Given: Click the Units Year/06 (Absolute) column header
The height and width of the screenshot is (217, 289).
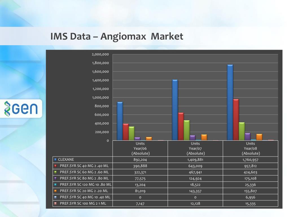Looking at the screenshot, I should point(140,149).
